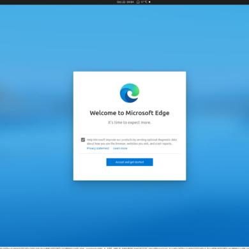
Task: Open the Learn more link
Action: tap(120, 148)
